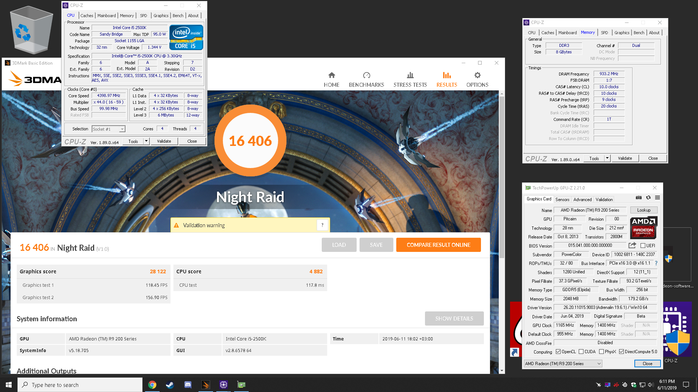Open SPD tab in CPU-Z memory window
The width and height of the screenshot is (698, 392).
(604, 33)
